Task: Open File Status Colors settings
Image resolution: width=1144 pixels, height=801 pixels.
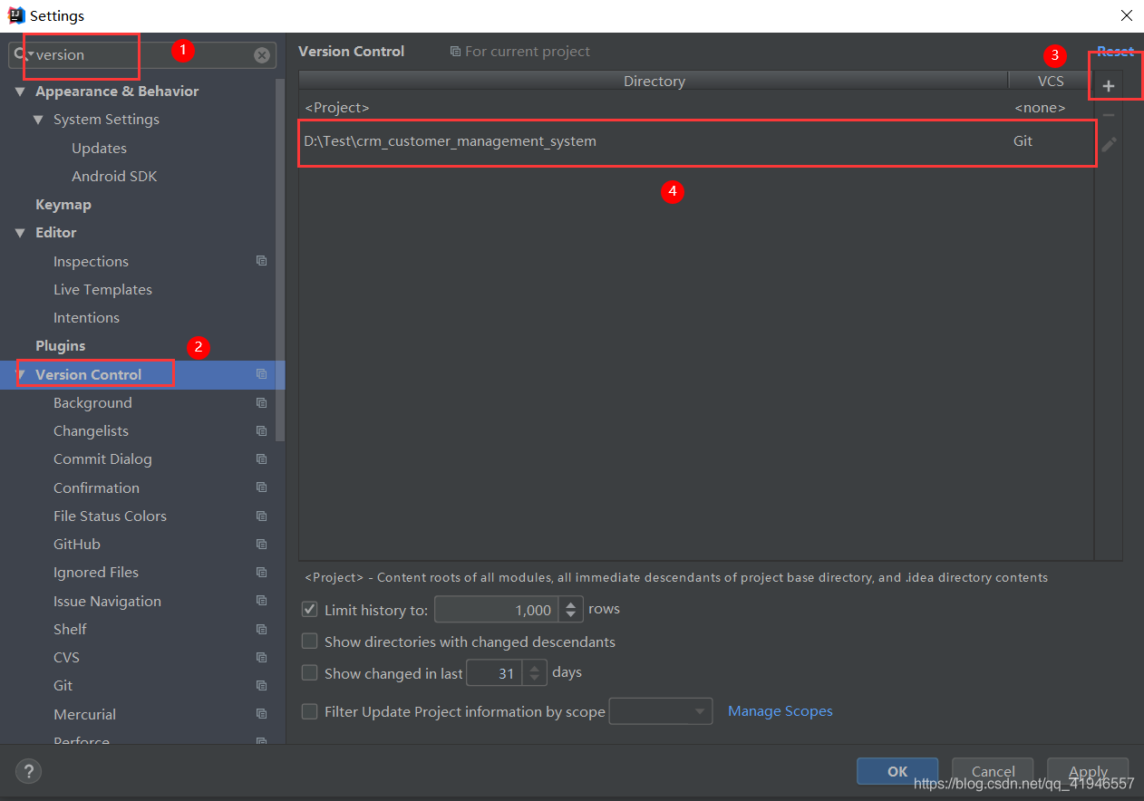Action: point(110,516)
